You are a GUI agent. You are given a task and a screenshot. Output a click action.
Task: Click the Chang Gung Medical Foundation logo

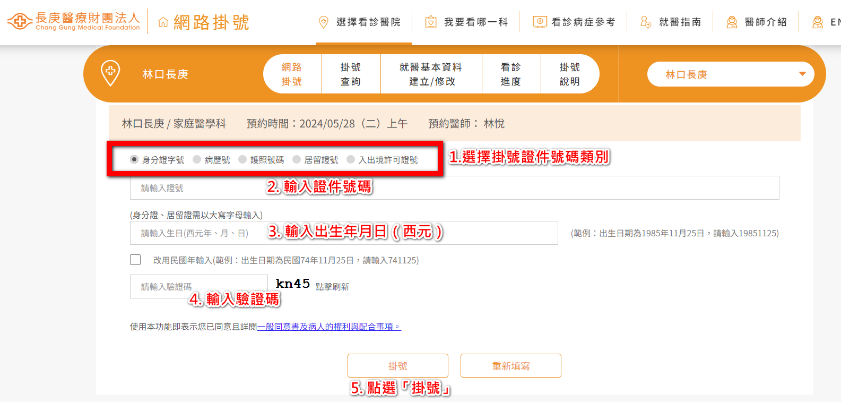(74, 21)
